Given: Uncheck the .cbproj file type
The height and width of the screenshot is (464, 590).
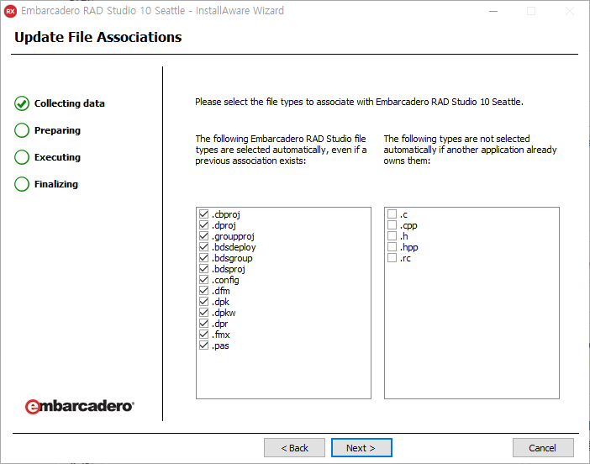Looking at the screenshot, I should (x=203, y=215).
